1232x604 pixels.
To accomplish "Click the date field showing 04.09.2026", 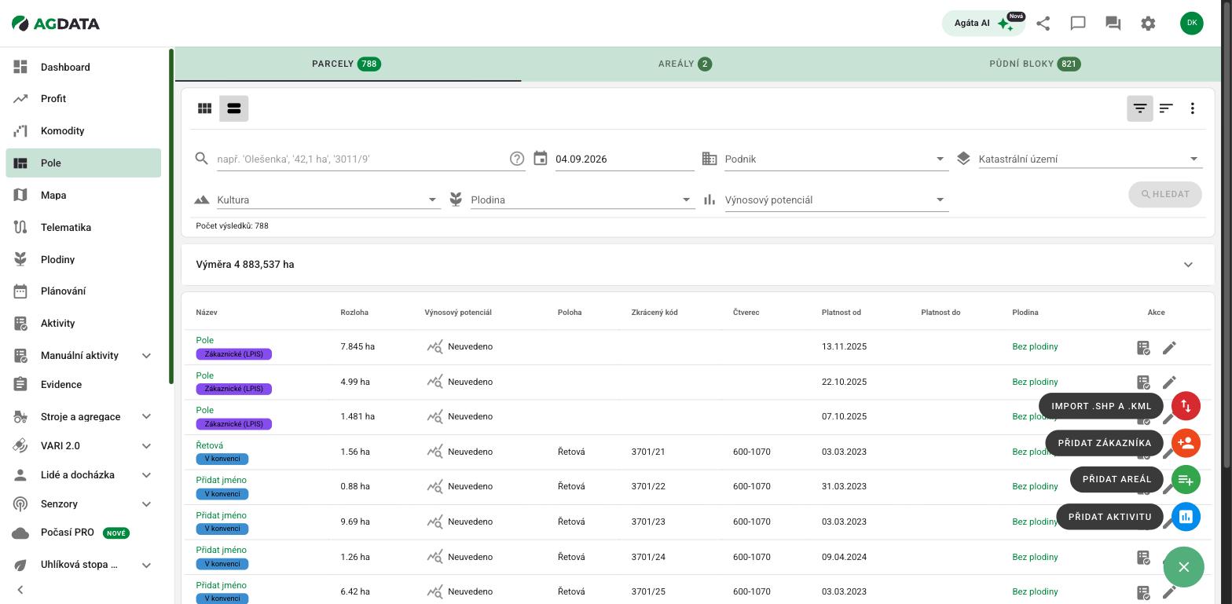I will point(625,159).
